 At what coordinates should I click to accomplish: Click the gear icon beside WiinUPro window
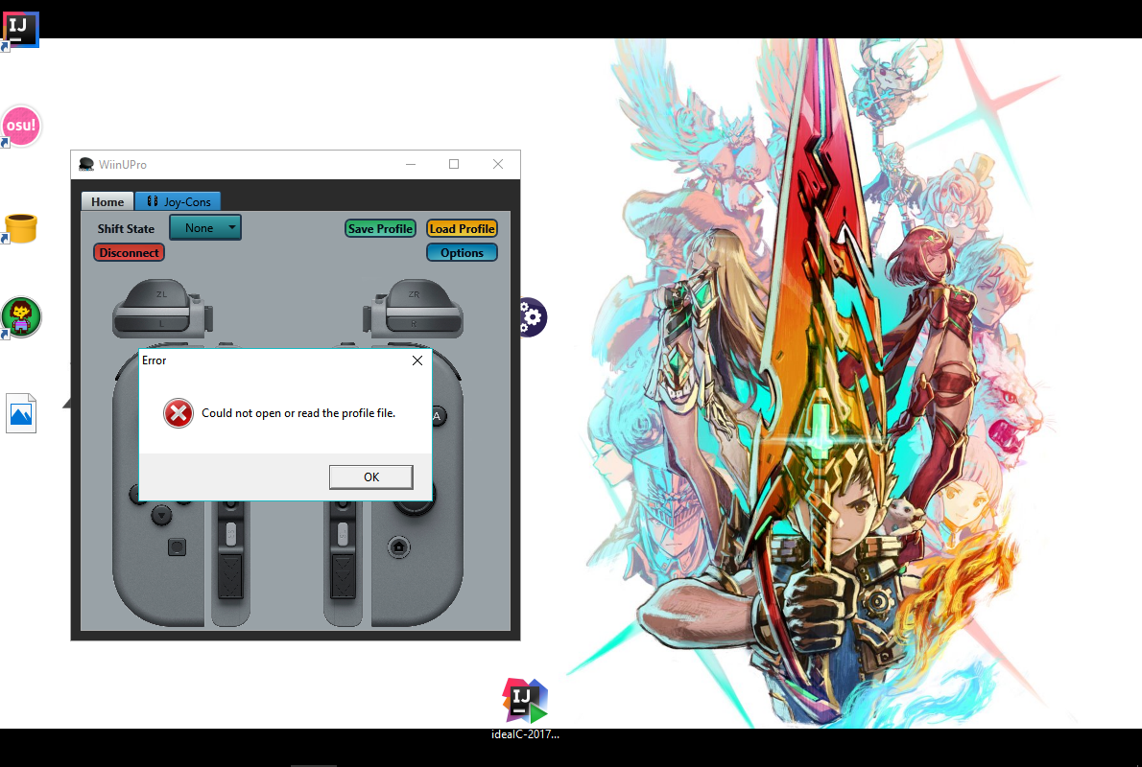(532, 317)
